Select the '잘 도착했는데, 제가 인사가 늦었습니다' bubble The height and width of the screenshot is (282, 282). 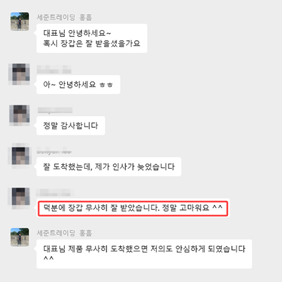[x=108, y=167]
